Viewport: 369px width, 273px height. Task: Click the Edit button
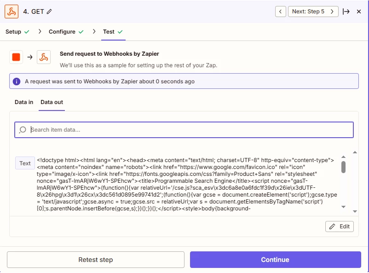[340, 227]
